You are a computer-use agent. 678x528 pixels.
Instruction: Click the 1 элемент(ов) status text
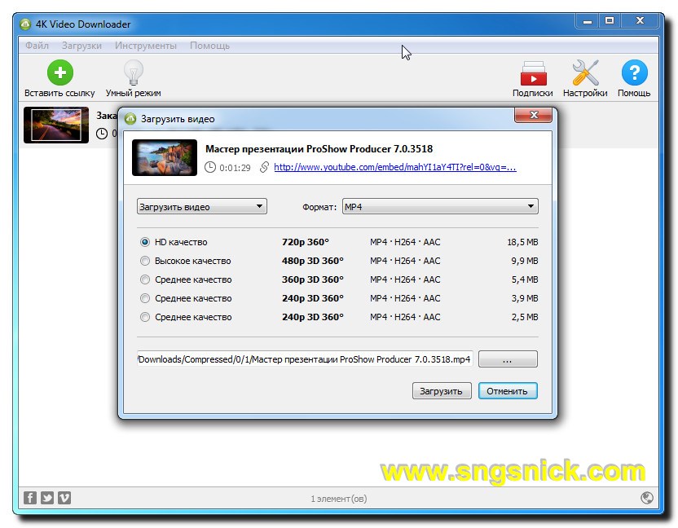pyautogui.click(x=339, y=499)
